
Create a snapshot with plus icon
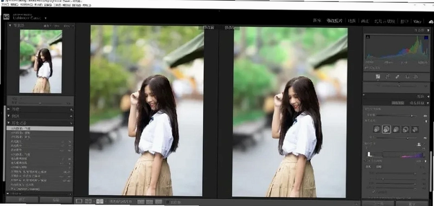72,116
